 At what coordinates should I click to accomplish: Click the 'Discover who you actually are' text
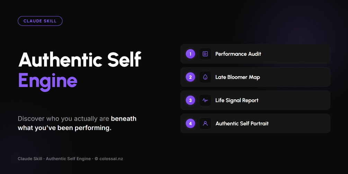click(x=63, y=119)
